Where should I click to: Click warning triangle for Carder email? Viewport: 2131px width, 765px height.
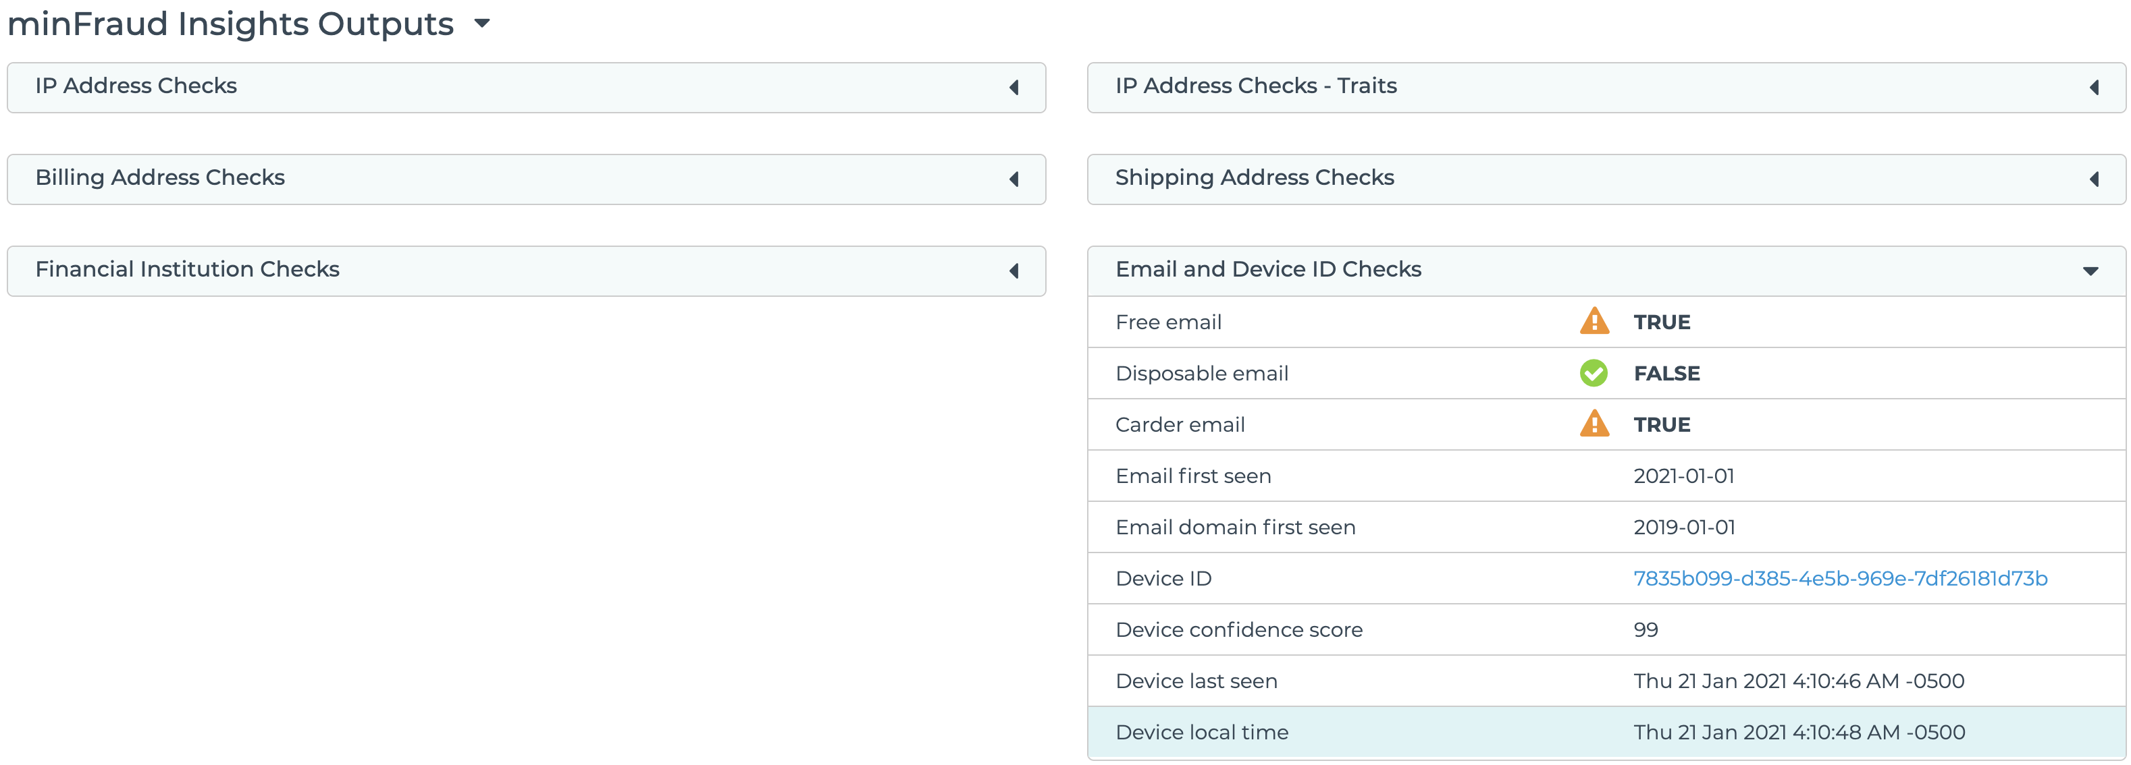point(1594,424)
